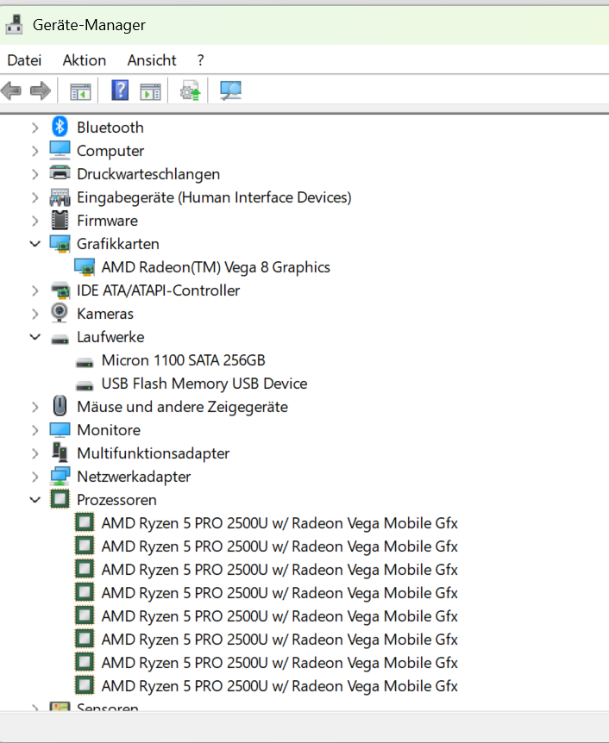Viewport: 609px width, 743px height.
Task: Expand Mäuse und andere Zeigegeräte
Action: click(x=35, y=407)
